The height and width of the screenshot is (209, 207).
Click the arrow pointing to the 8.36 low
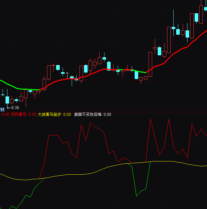point(9,108)
